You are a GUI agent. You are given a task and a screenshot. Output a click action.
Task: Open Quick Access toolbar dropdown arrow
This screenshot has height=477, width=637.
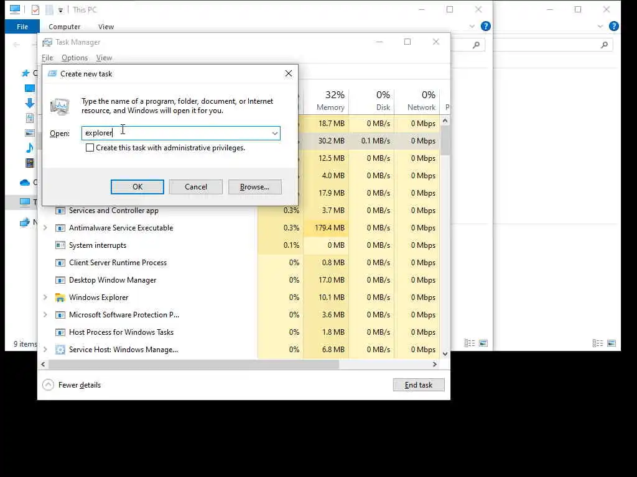[x=60, y=11]
